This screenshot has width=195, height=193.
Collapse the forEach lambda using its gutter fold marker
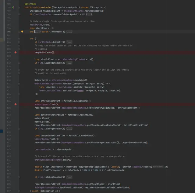(x=19, y=84)
